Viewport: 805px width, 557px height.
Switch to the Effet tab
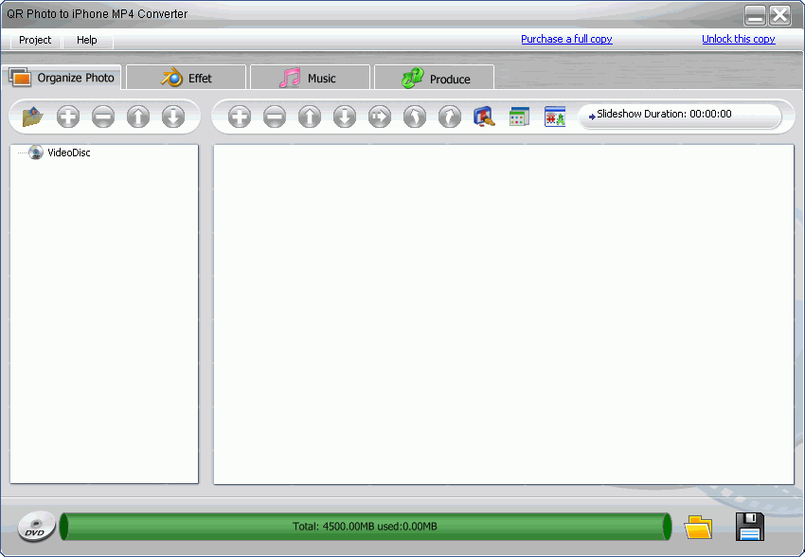186,78
